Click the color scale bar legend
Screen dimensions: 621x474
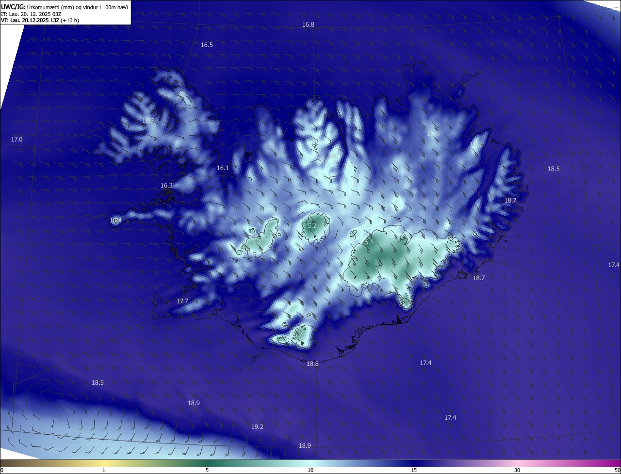point(310,463)
